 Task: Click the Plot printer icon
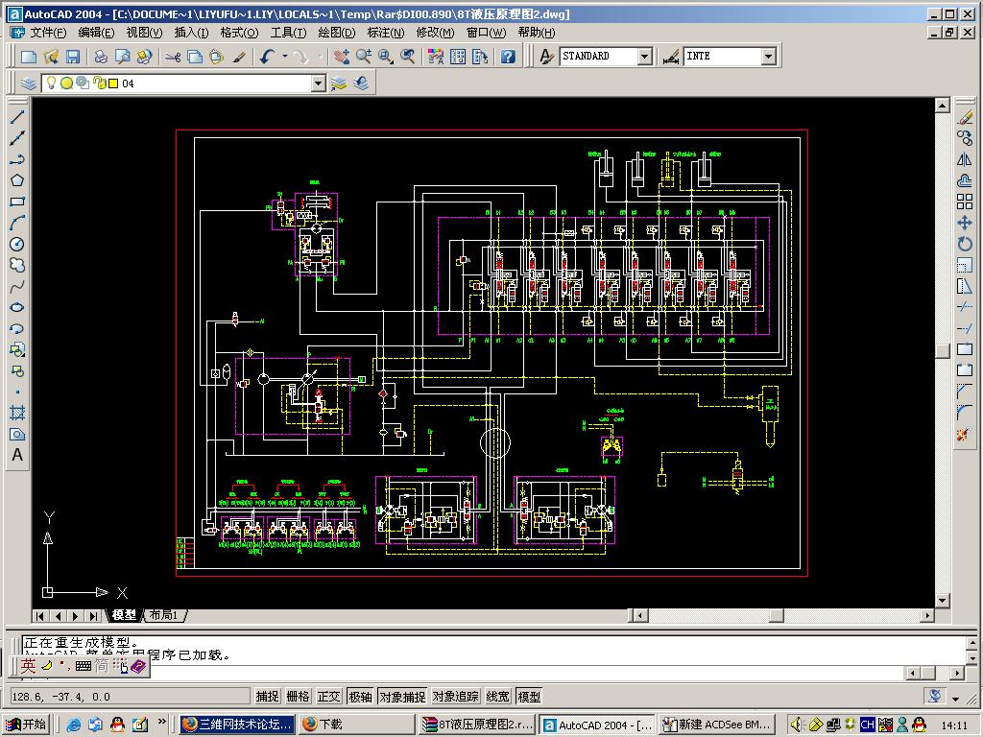pos(100,57)
